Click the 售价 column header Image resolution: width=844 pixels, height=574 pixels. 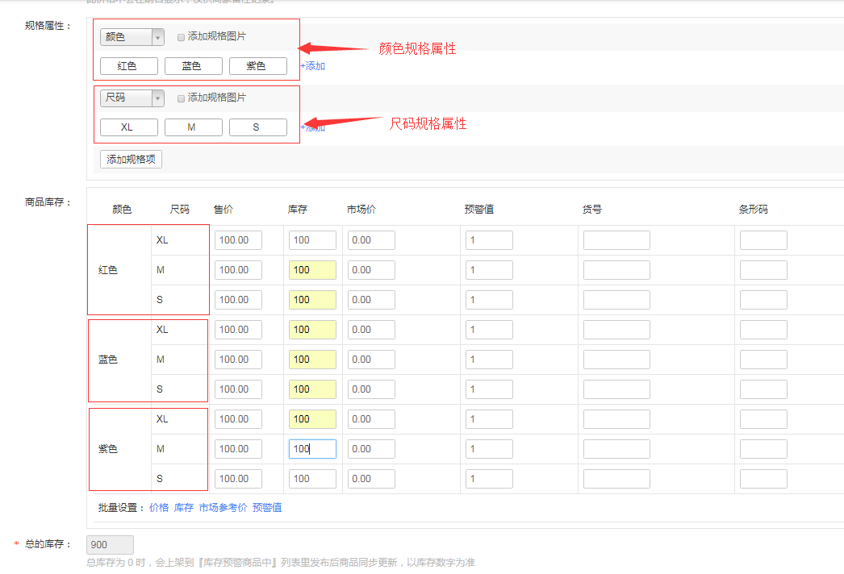point(224,210)
